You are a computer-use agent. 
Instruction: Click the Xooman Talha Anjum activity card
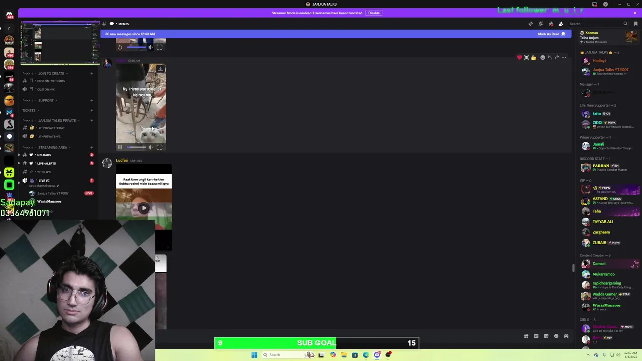tap(609, 37)
